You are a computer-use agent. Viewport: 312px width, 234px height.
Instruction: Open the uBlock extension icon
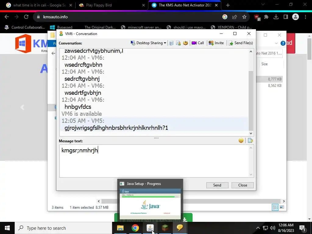[x=257, y=17]
